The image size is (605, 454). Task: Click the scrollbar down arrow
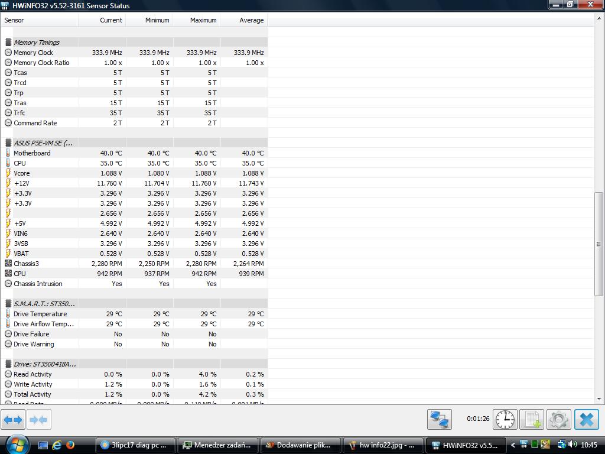(599, 399)
